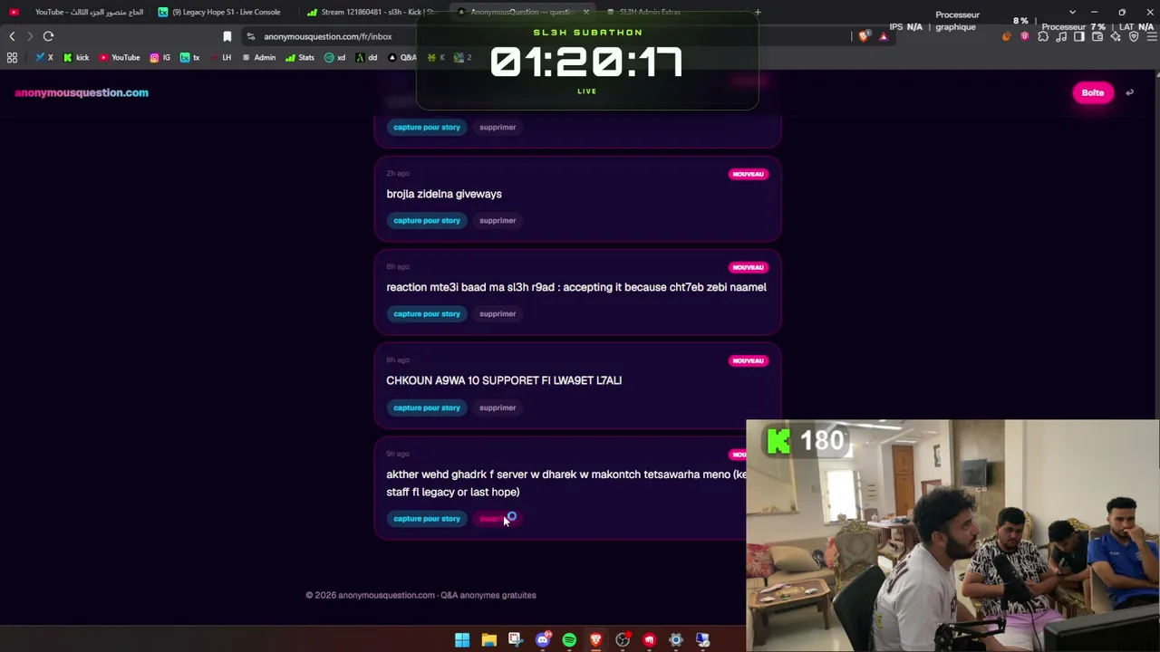Open the Windows Start menu
This screenshot has height=652, width=1160.
click(462, 640)
